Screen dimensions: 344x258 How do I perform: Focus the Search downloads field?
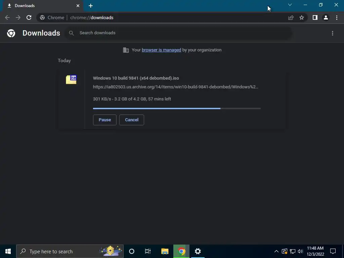(178, 33)
